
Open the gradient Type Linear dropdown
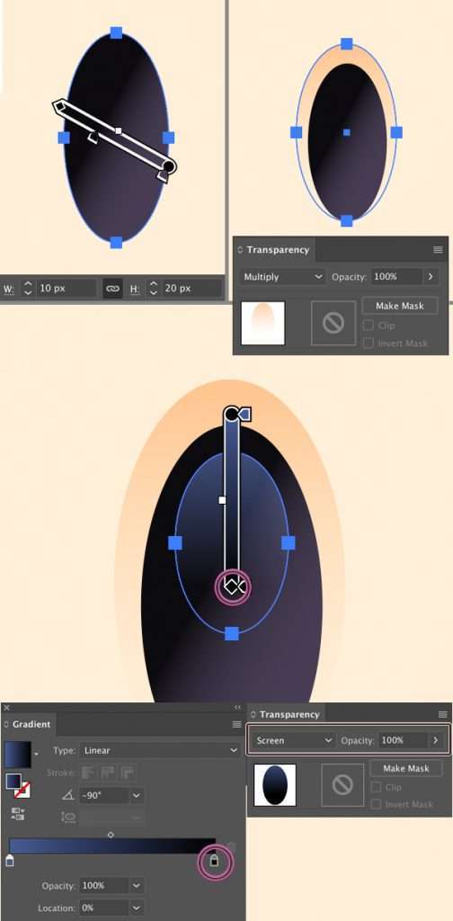coord(159,751)
